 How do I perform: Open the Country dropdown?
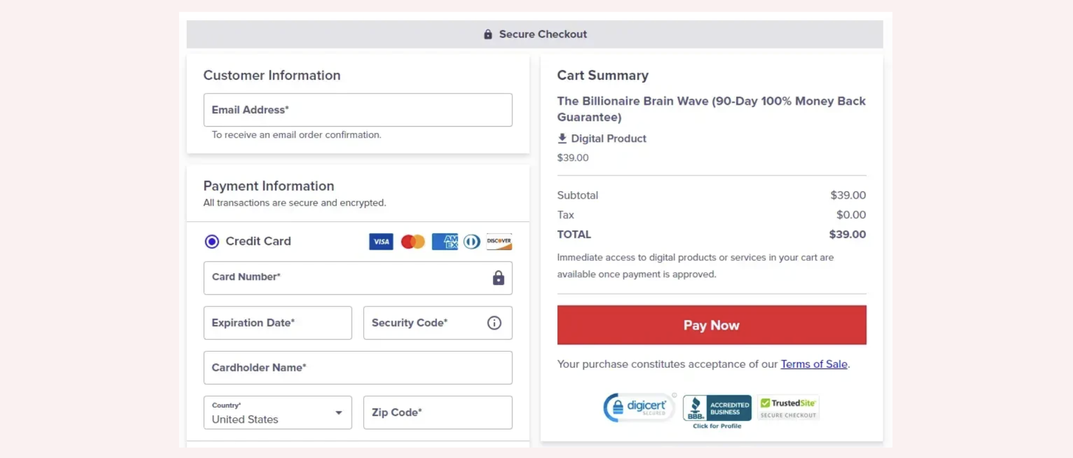click(277, 413)
